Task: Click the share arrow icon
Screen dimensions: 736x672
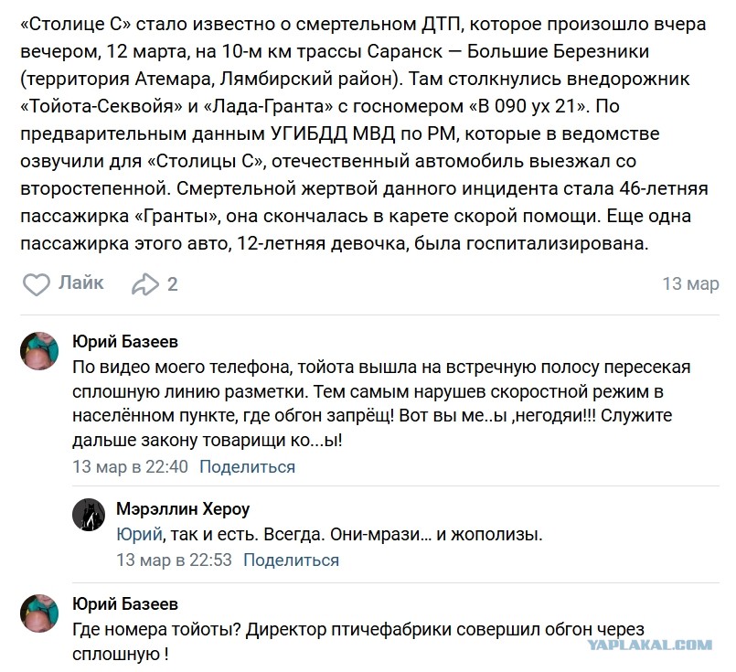Action: coord(145,284)
